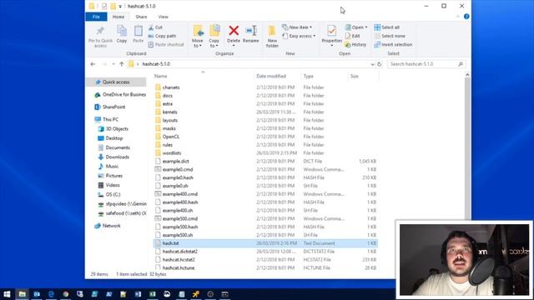The image size is (534, 300).
Task: Click the Refresh button beside address bar
Action: click(379, 64)
